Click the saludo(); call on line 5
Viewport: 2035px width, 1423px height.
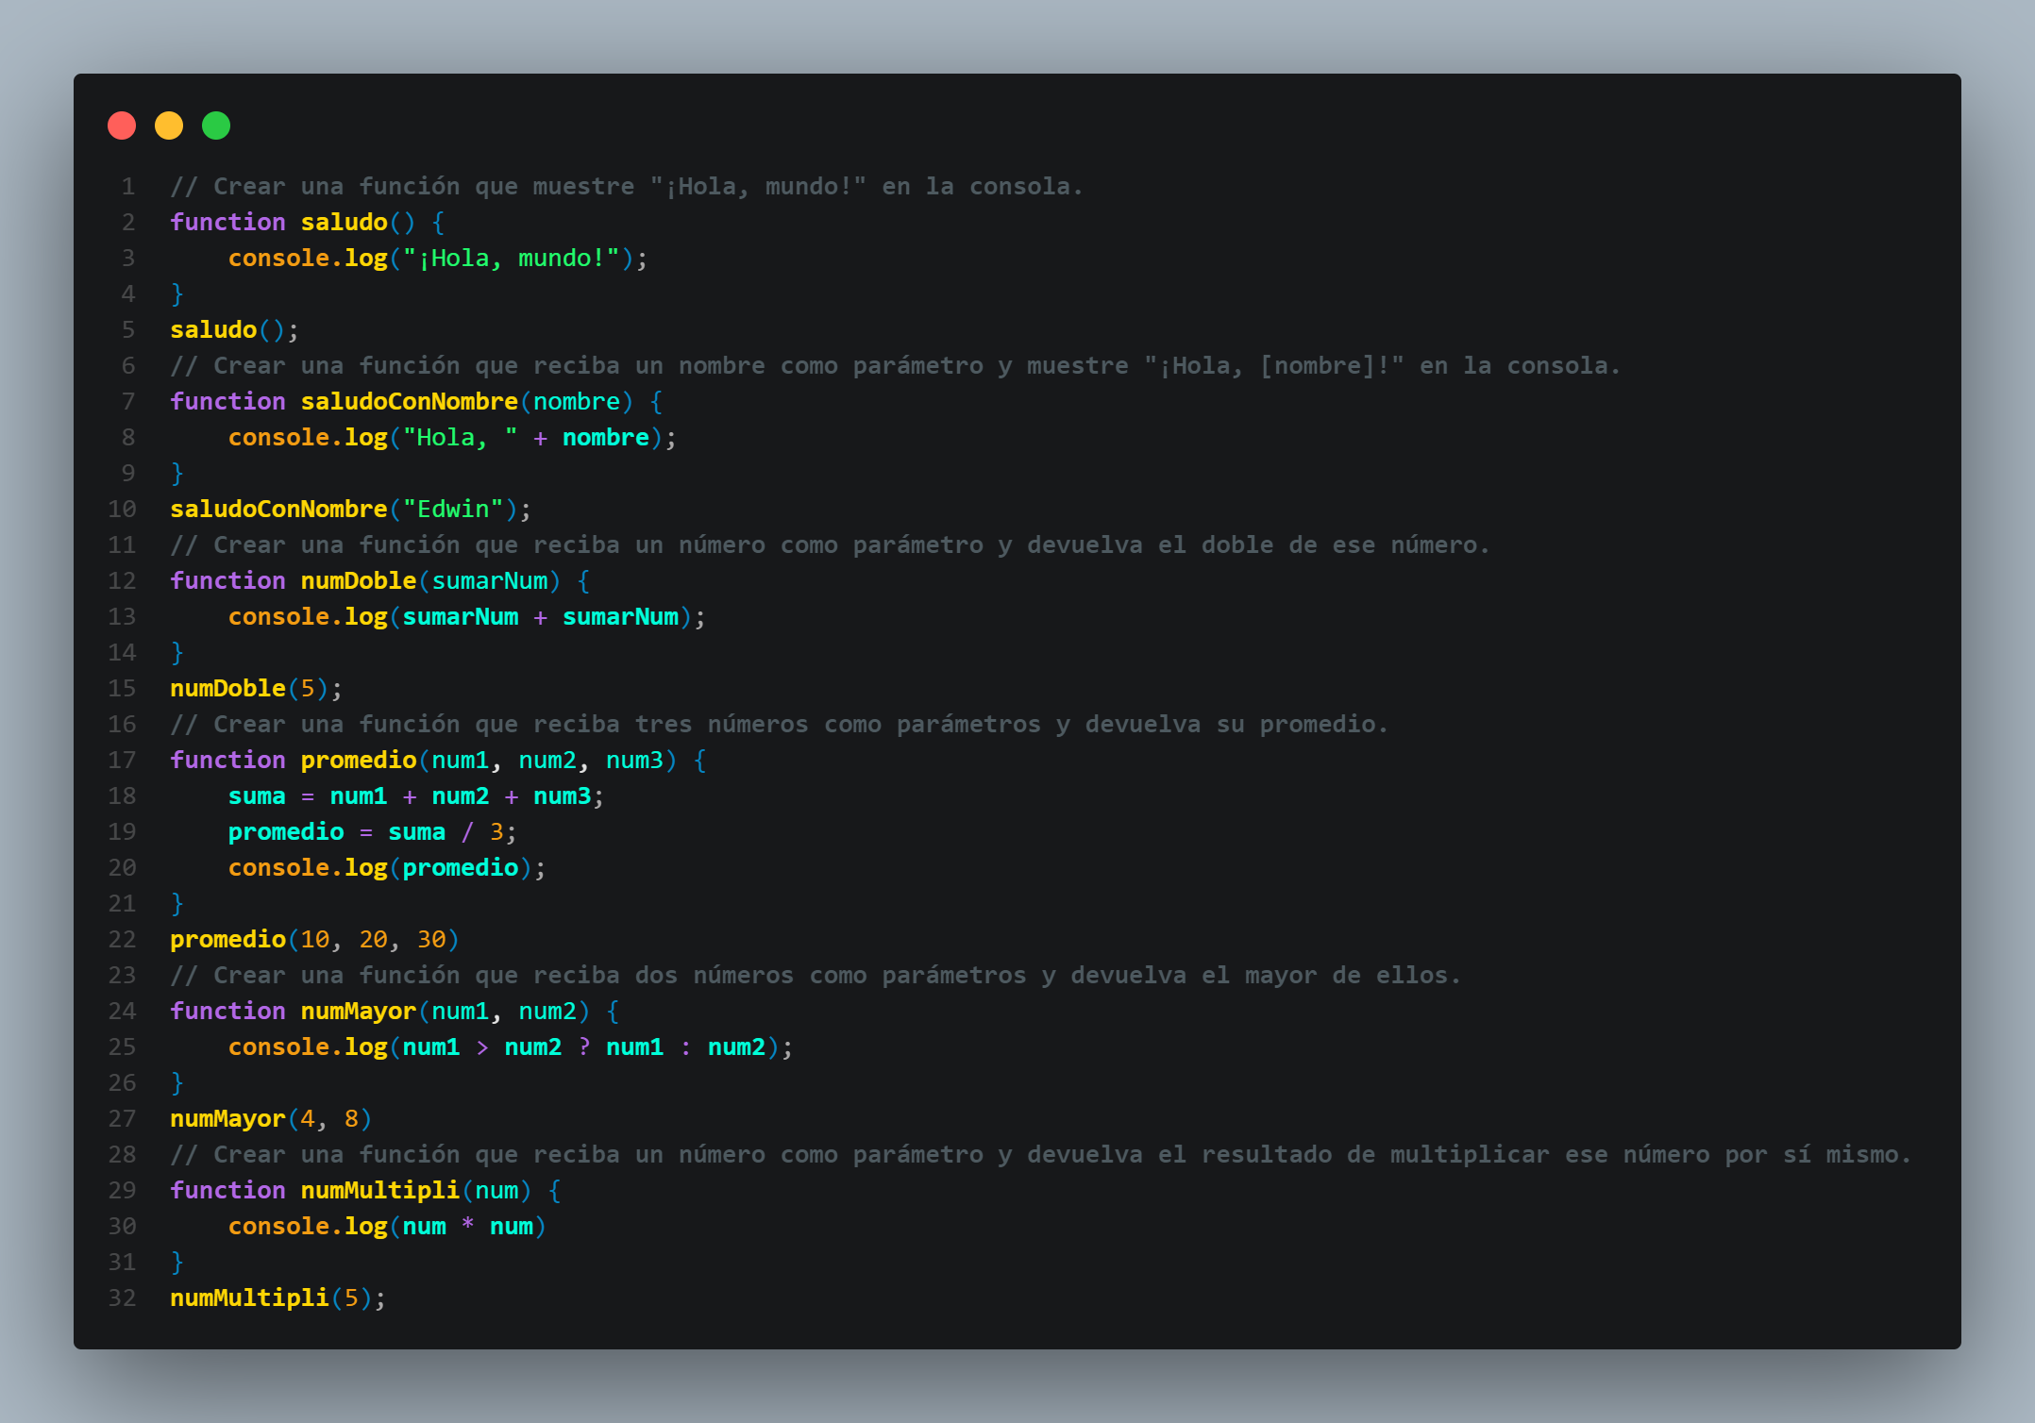click(234, 330)
